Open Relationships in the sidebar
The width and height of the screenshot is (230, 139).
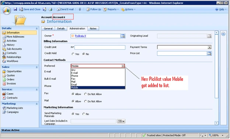pyautogui.click(x=12, y=57)
